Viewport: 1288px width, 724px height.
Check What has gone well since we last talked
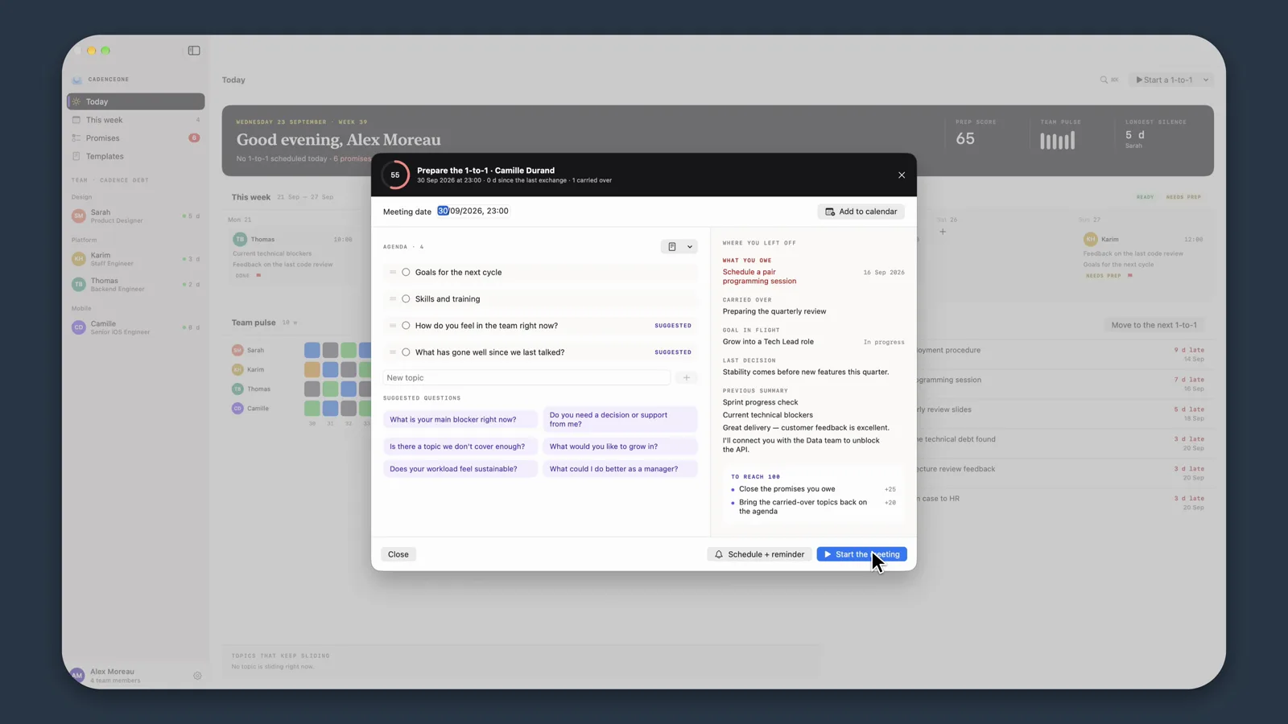[x=406, y=352]
